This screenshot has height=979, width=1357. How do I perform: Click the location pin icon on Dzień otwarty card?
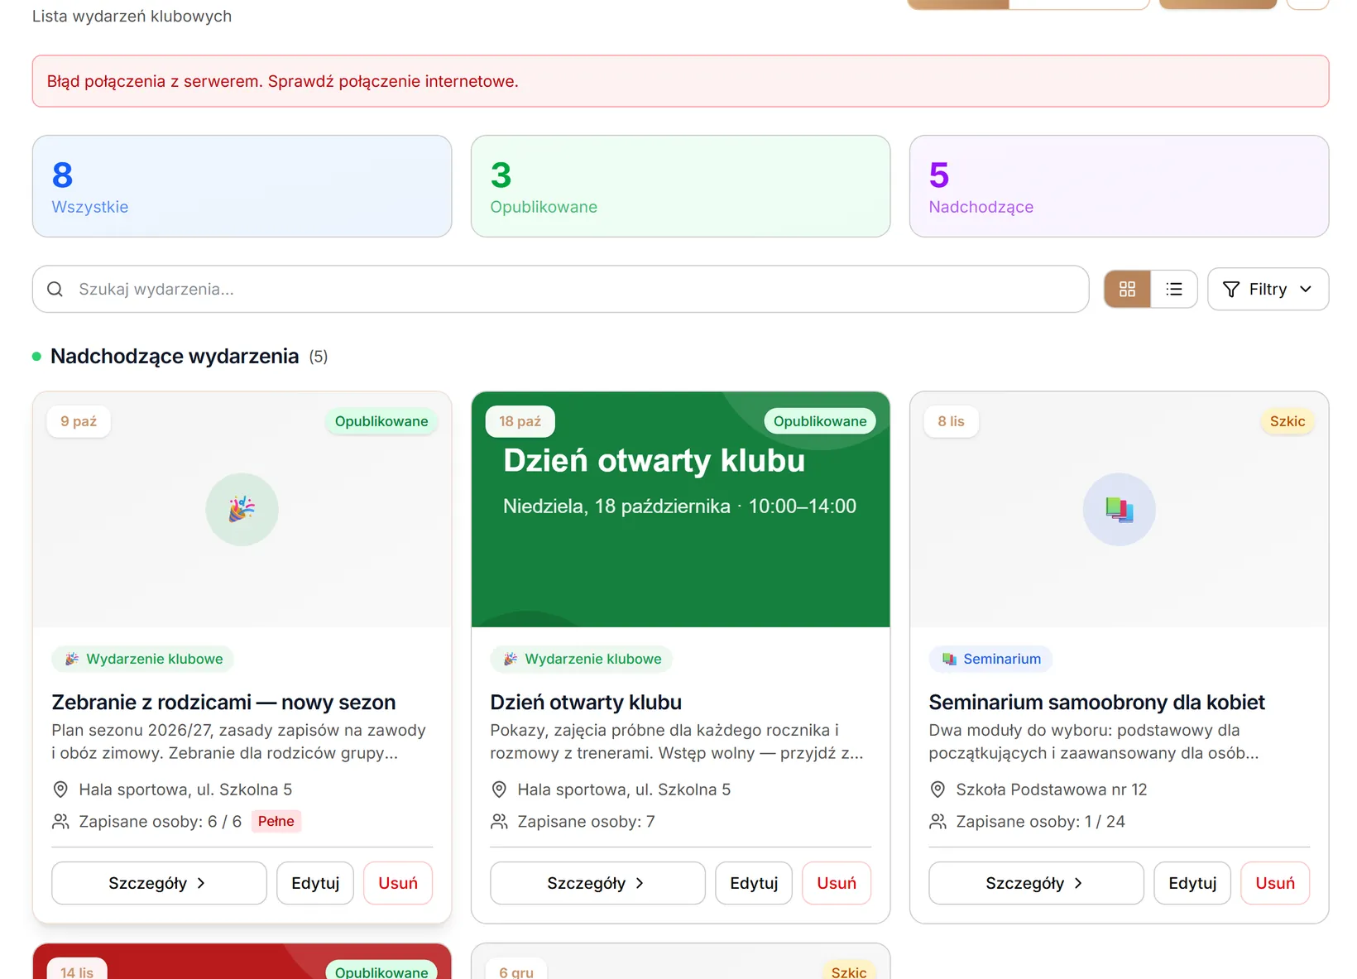click(499, 789)
